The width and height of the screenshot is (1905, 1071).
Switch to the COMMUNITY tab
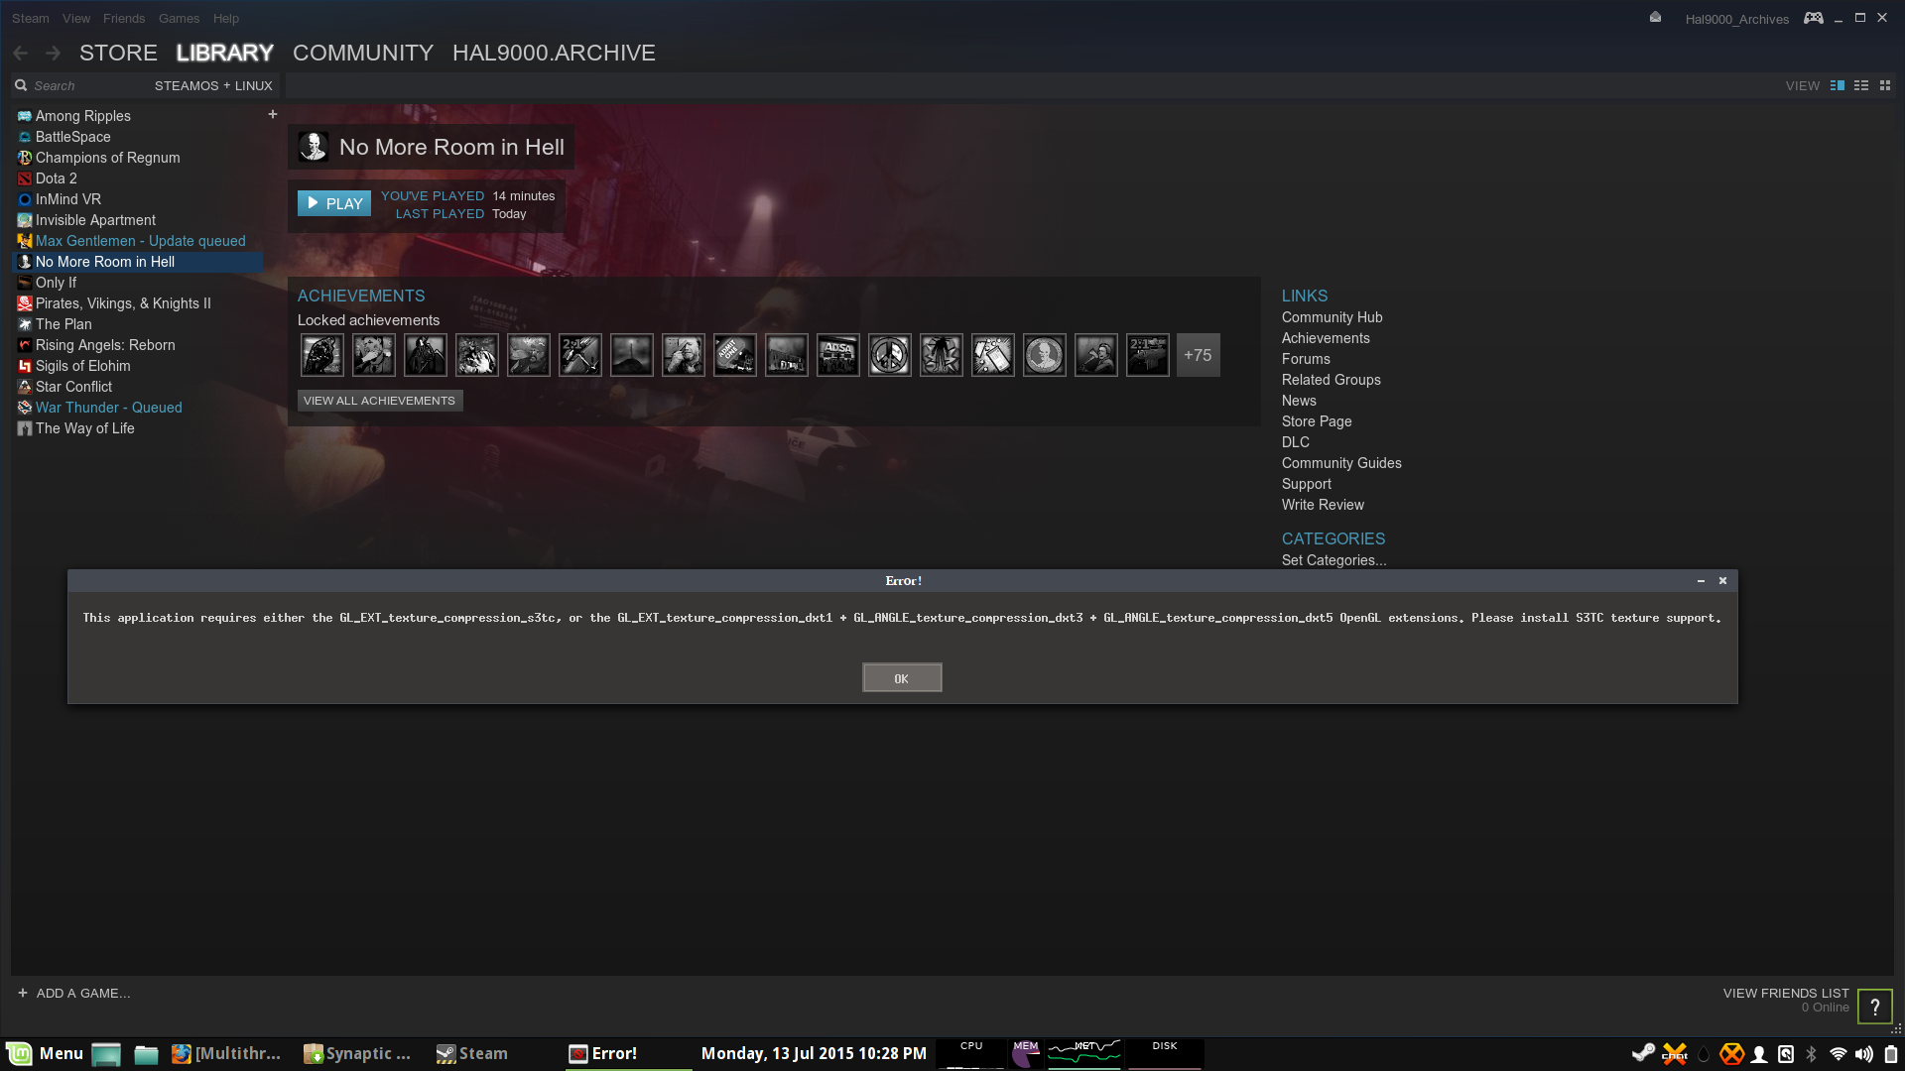tap(363, 53)
